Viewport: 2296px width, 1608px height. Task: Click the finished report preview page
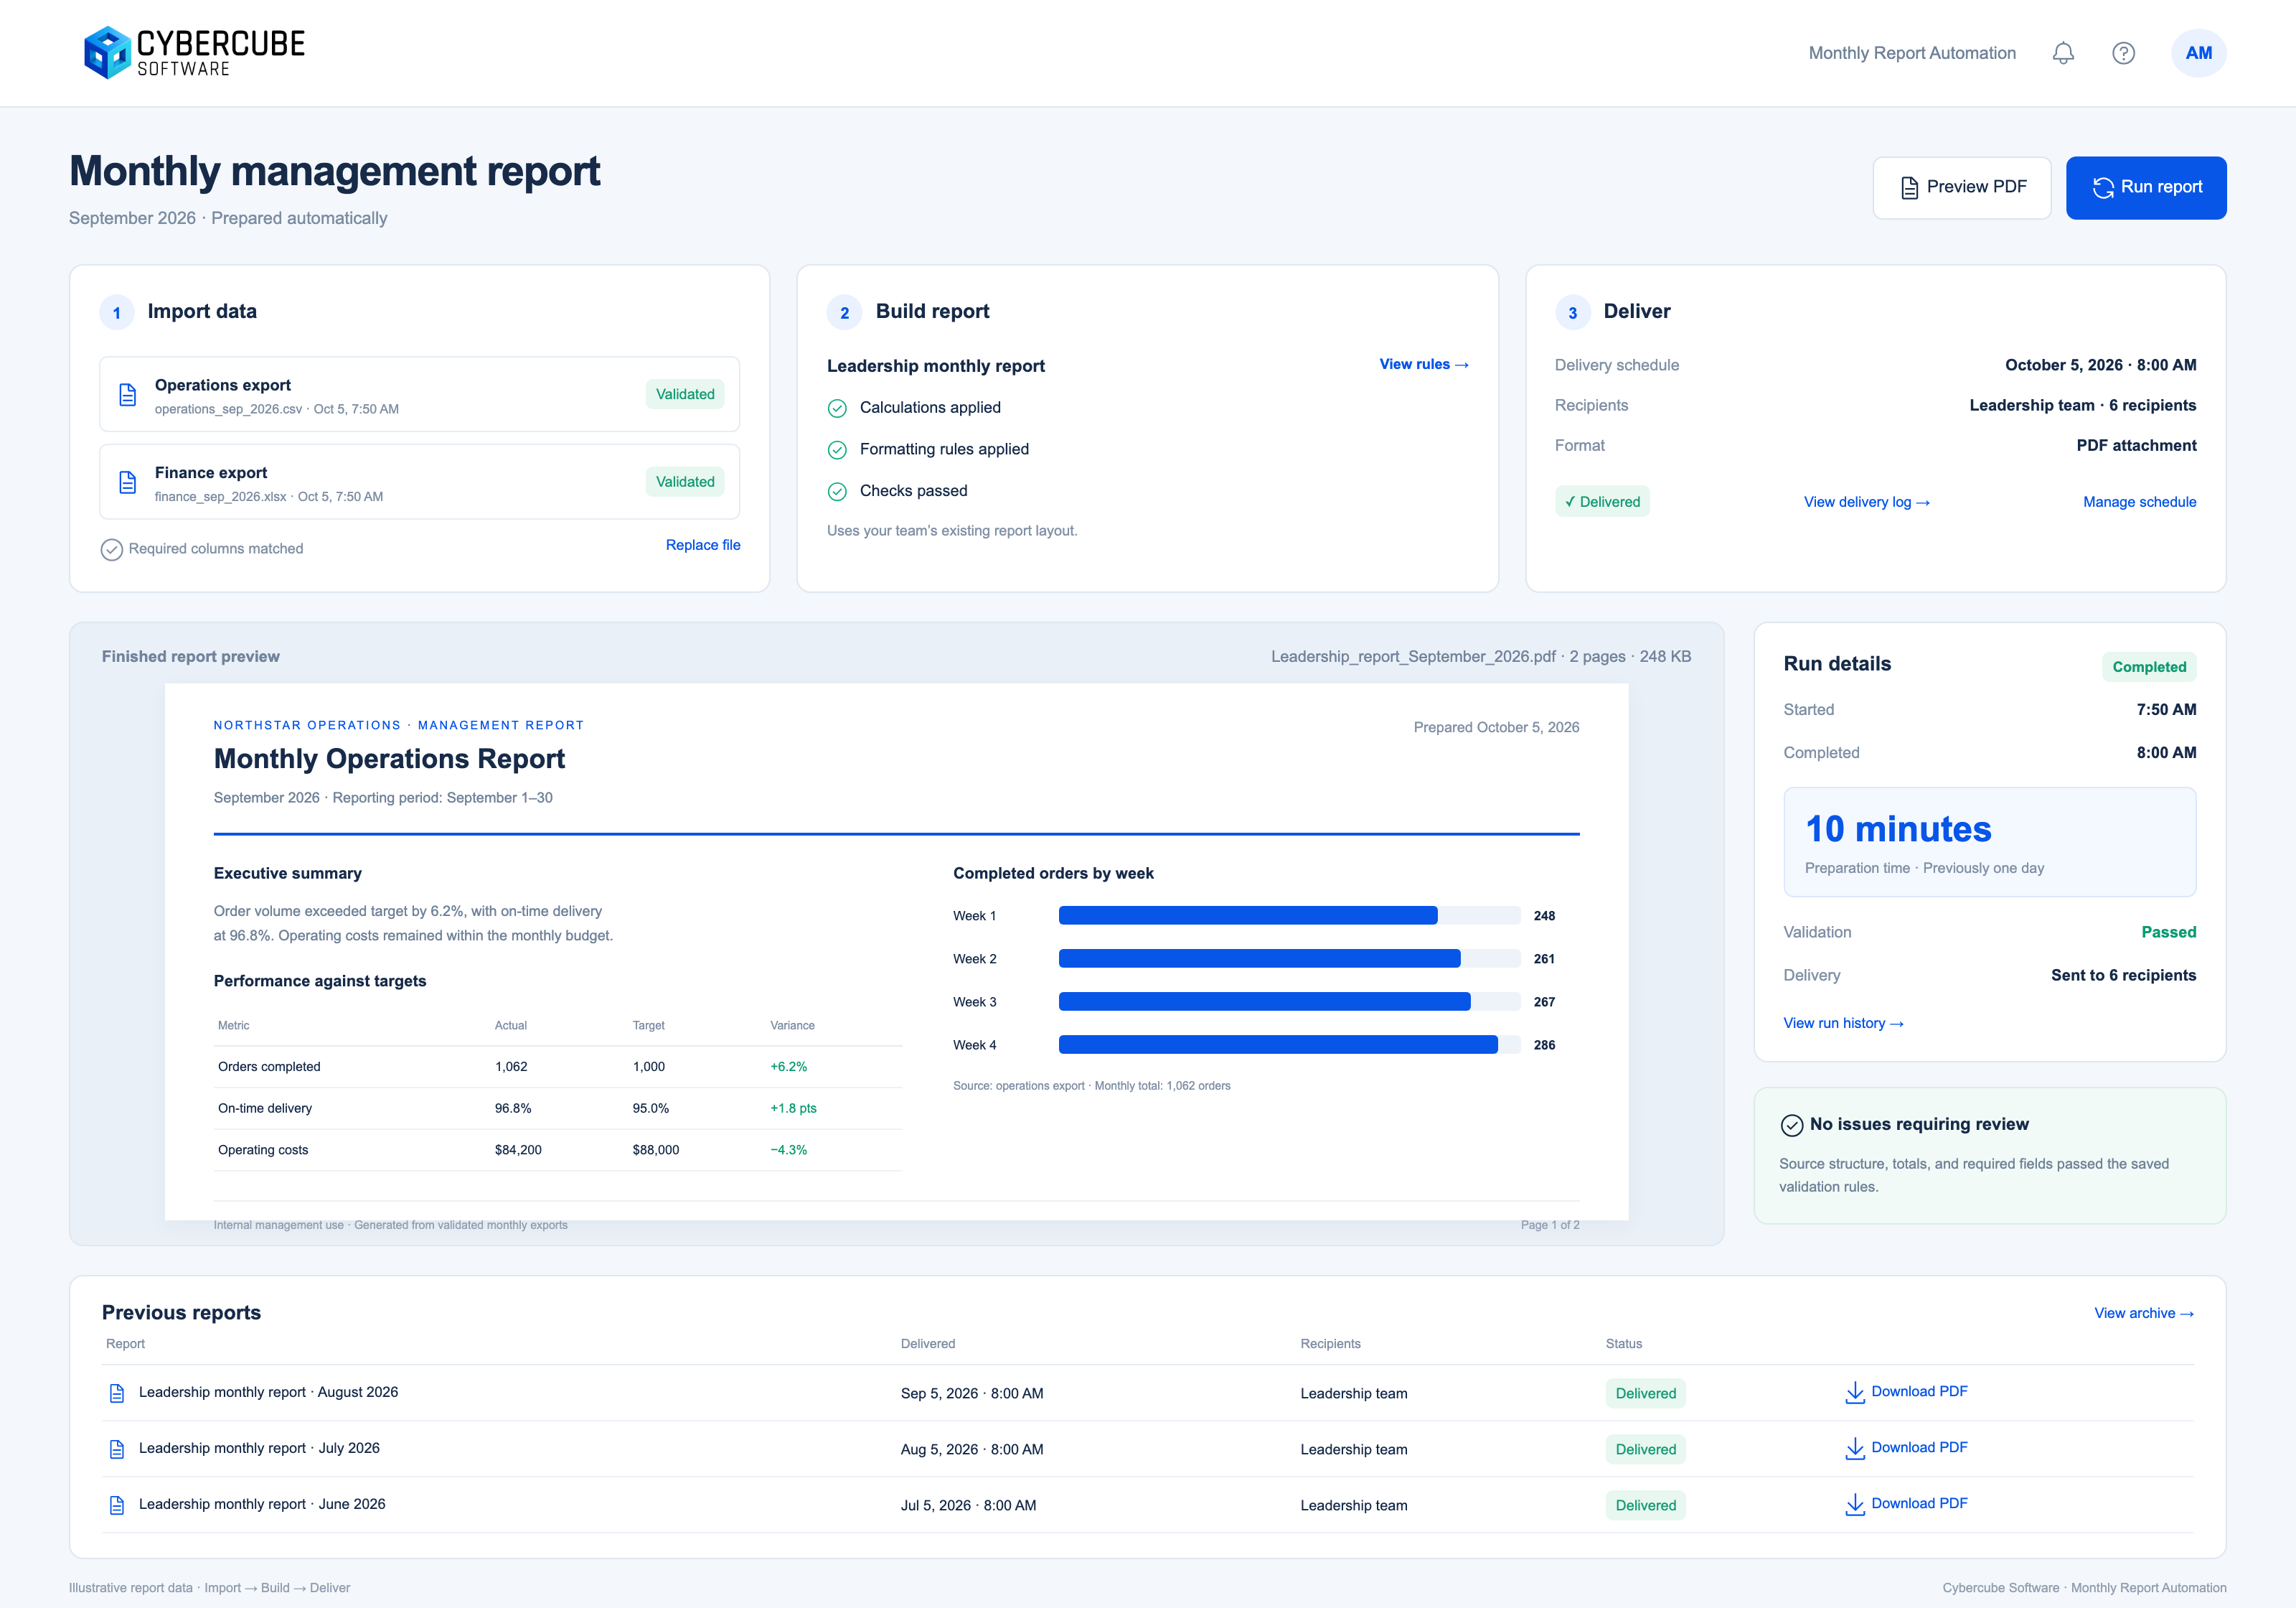tap(896, 952)
